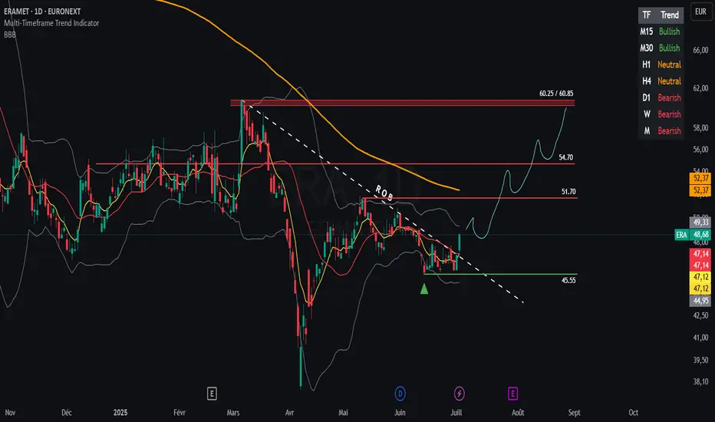The height and width of the screenshot is (422, 715).
Task: Click the Févr label on time axis
Action: tap(180, 413)
